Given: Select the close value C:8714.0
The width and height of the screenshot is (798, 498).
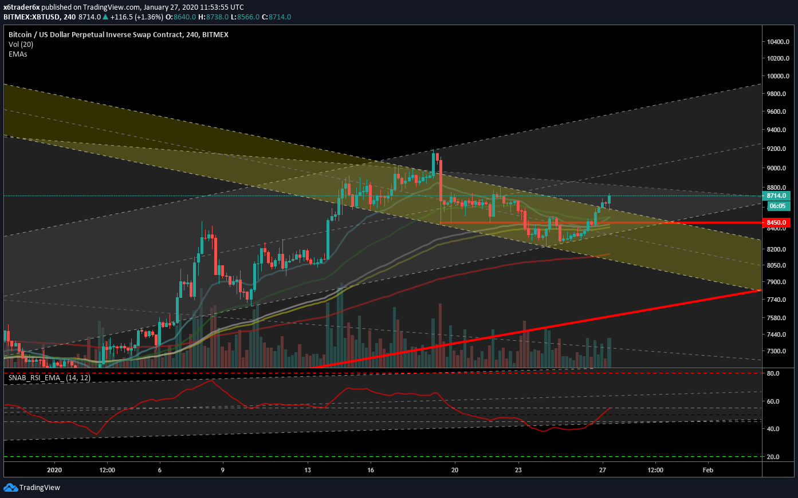Looking at the screenshot, I should [x=276, y=17].
